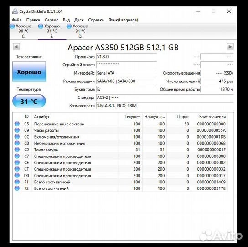Click the Скорость вращения value (SSD)

point(217,73)
